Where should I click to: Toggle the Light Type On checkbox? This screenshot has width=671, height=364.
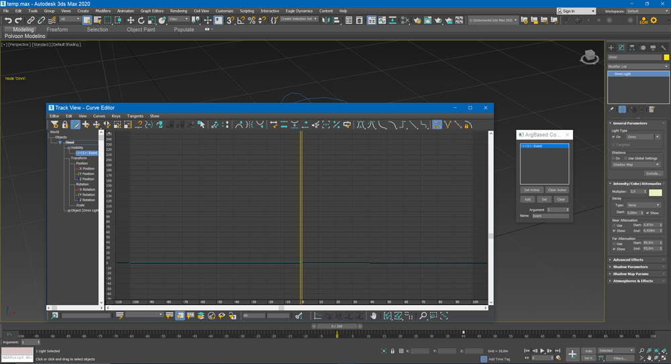(x=614, y=137)
